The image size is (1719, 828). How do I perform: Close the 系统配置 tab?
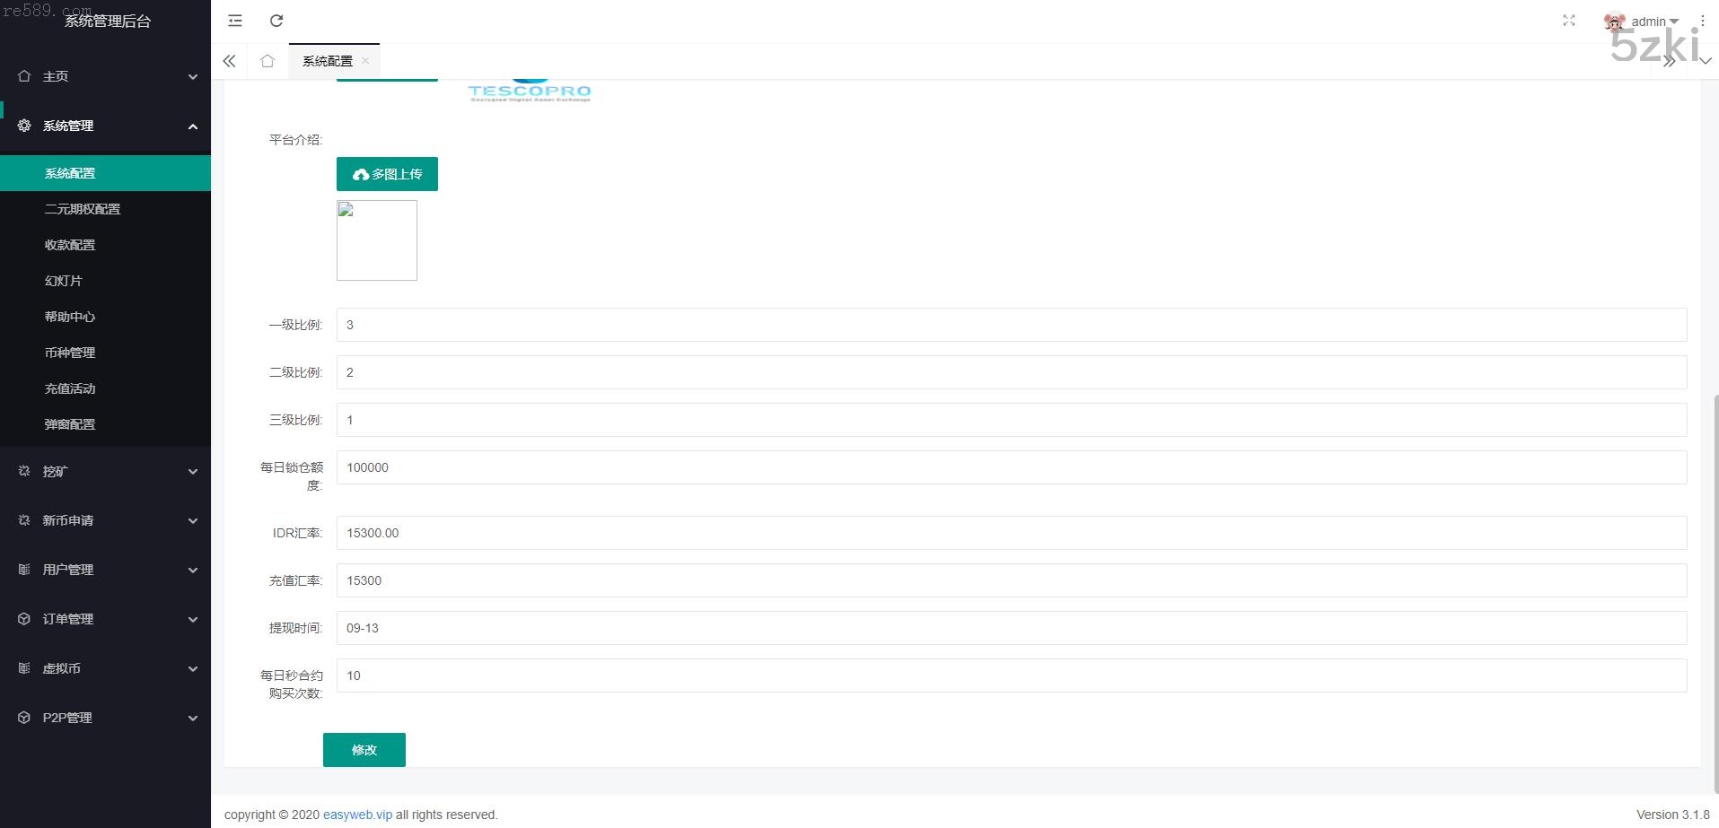365,61
